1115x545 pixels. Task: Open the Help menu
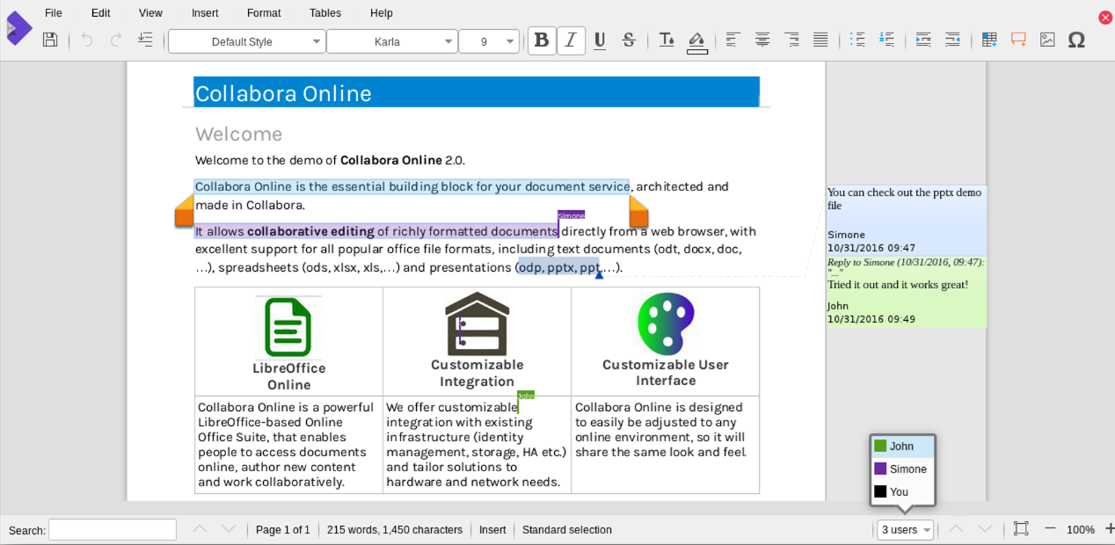pyautogui.click(x=382, y=13)
